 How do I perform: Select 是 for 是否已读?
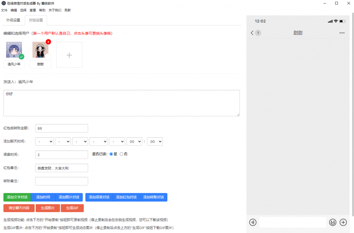tap(111, 154)
